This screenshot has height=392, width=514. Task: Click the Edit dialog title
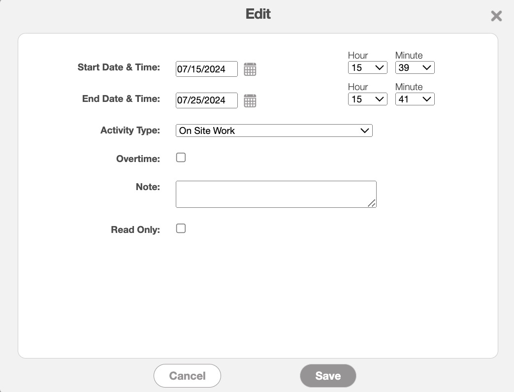258,14
